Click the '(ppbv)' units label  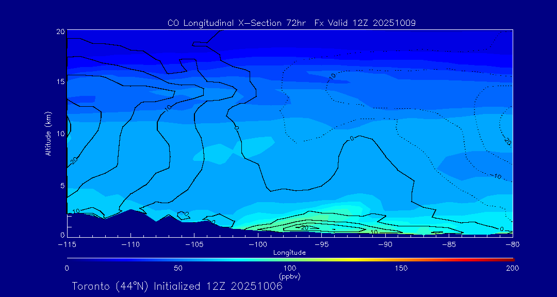click(x=289, y=276)
